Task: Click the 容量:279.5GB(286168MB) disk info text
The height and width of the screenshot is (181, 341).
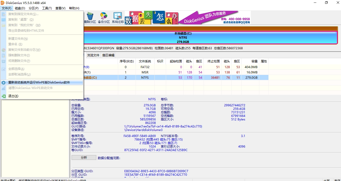Action: pos(134,48)
